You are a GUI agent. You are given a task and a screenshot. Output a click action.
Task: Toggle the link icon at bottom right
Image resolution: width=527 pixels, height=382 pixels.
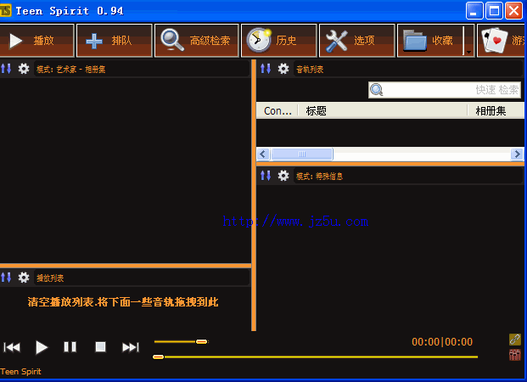click(515, 340)
